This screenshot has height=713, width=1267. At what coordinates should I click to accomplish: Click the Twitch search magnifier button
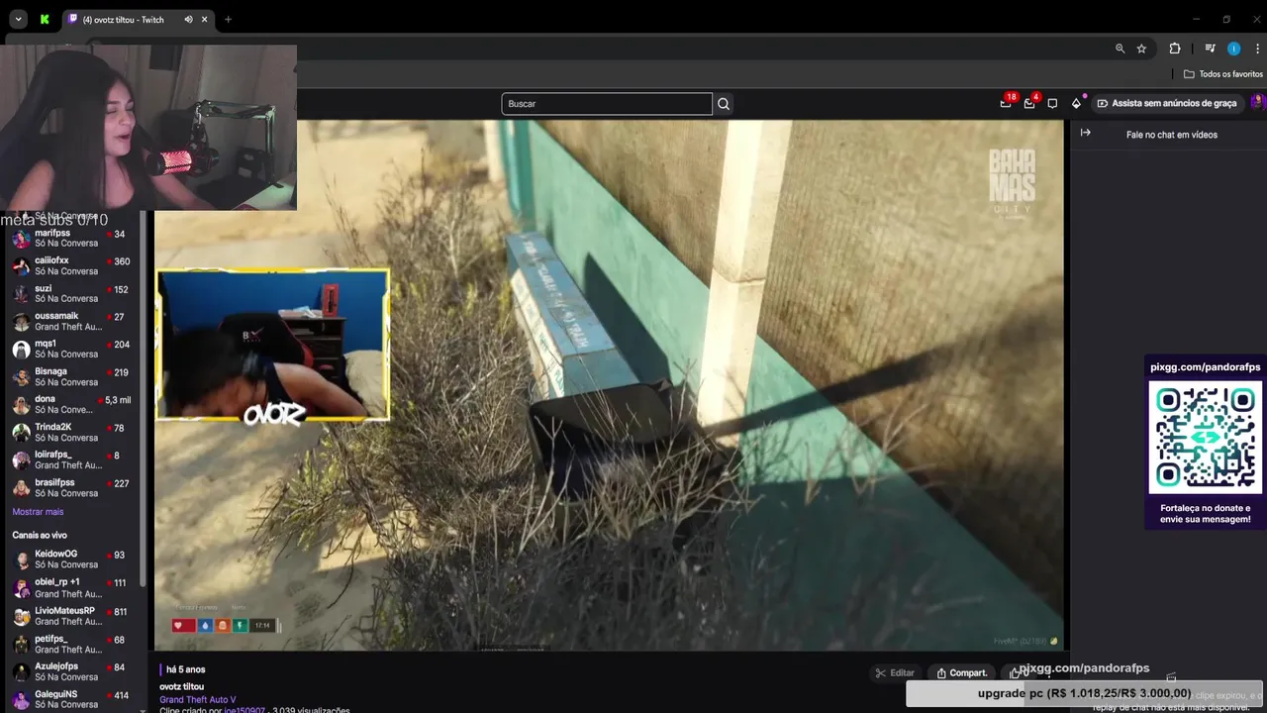pos(724,104)
